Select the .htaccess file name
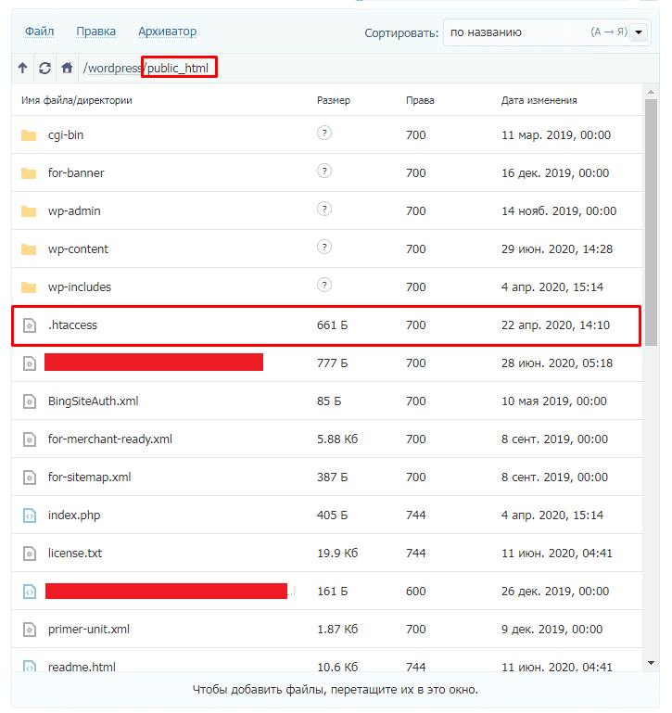Screen dimensions: 672x713 pos(72,325)
